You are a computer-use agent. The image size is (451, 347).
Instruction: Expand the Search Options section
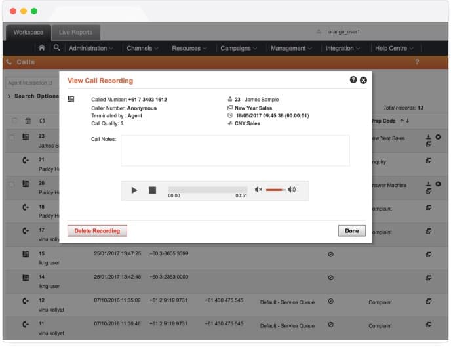33,96
